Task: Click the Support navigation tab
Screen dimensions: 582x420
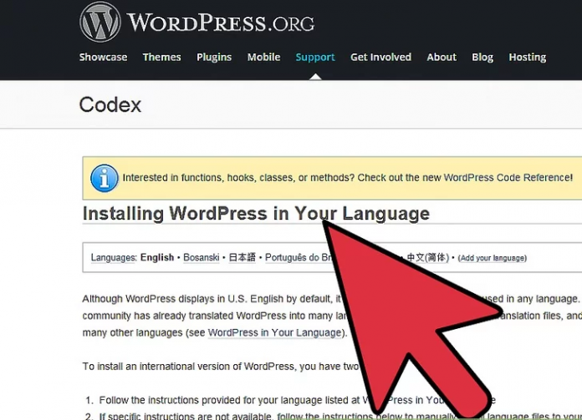Action: tap(314, 58)
